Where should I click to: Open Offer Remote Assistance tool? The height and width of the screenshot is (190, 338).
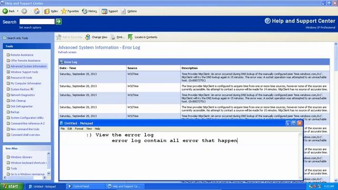coord(25,61)
